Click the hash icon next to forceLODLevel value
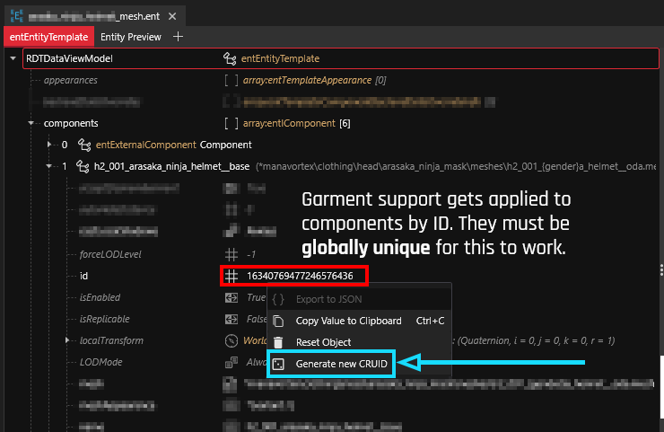 [231, 254]
